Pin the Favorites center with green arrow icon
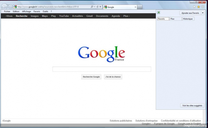Image resolution: width=208 pixels, height=128 pixels. 159,12
